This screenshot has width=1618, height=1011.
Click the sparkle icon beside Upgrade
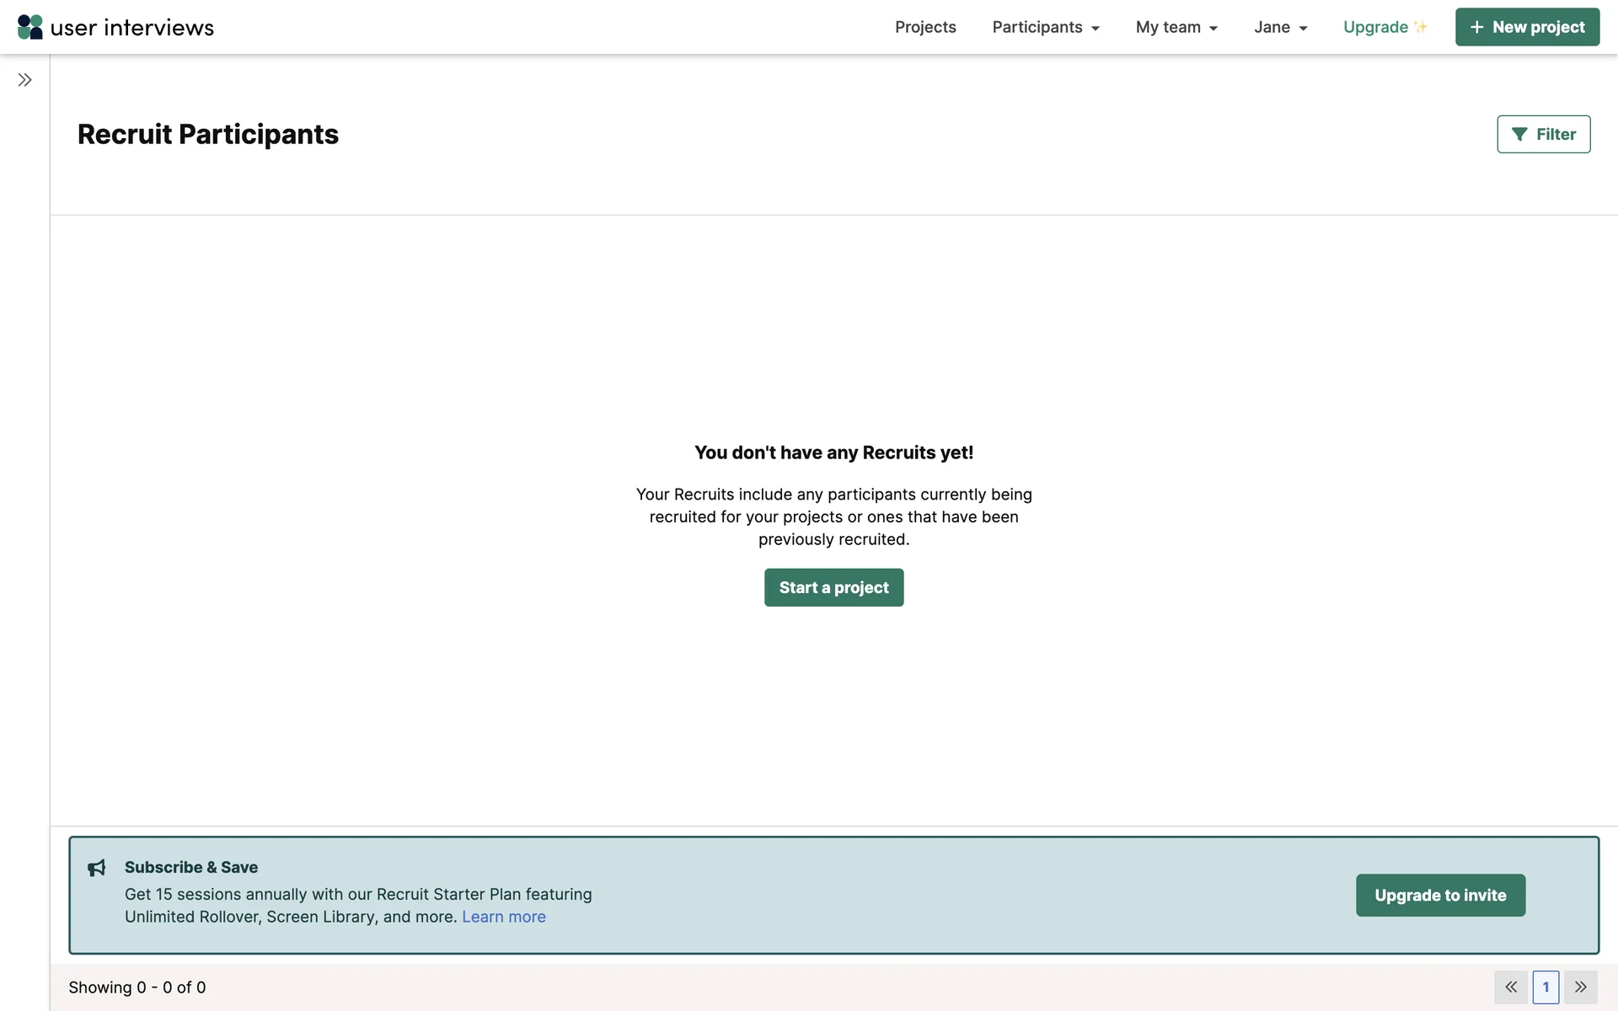tap(1421, 27)
